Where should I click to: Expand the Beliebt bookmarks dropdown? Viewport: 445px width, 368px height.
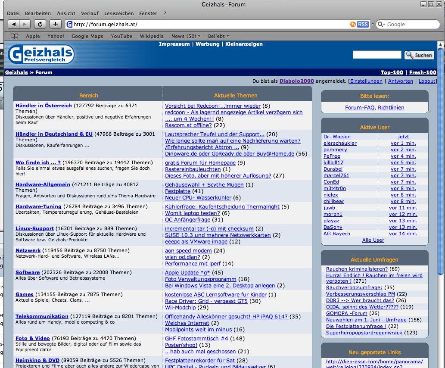tap(218, 36)
